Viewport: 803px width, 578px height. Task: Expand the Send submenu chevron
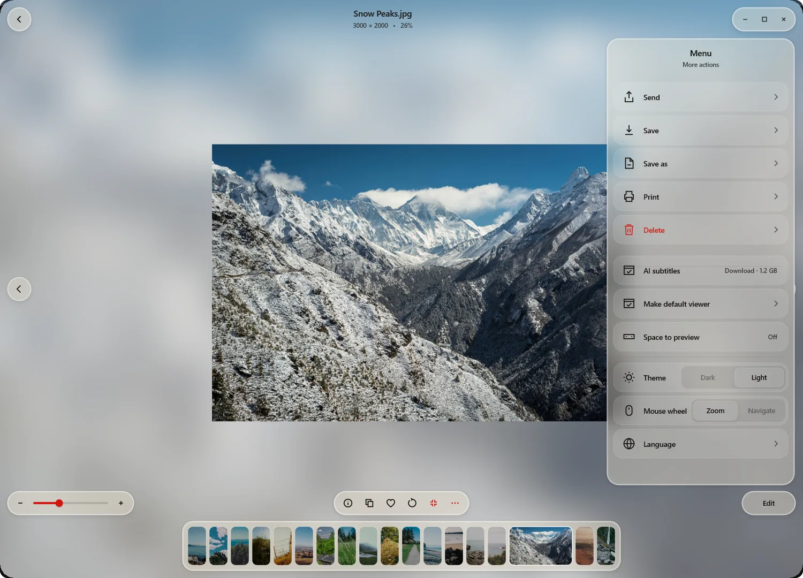pyautogui.click(x=776, y=97)
